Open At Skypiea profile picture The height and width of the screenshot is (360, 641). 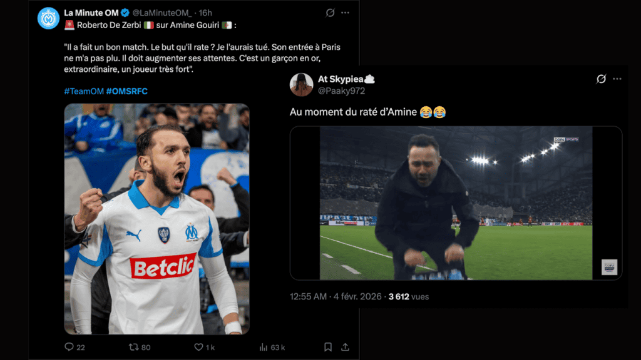301,84
